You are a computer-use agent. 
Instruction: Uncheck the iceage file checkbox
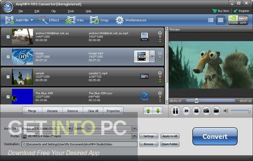(x=8, y=57)
